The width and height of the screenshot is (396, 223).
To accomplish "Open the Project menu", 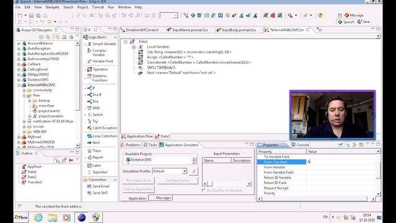I will tap(82, 7).
